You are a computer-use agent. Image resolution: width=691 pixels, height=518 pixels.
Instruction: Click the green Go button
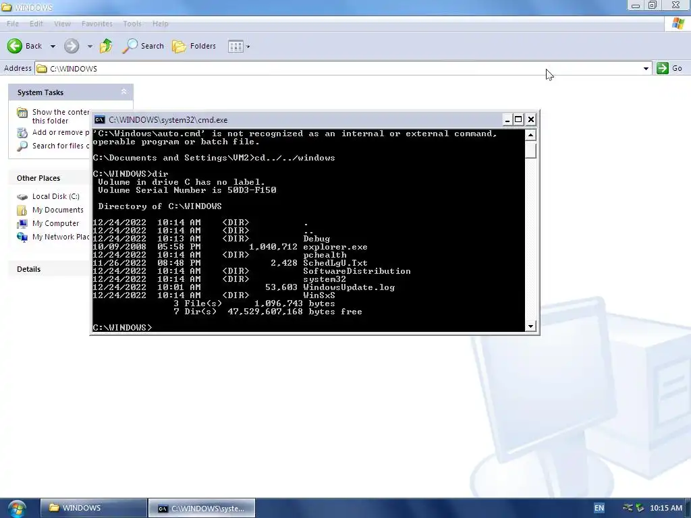pyautogui.click(x=669, y=68)
